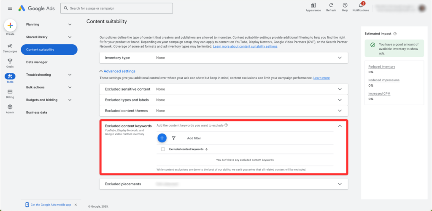Expand the Shared library menu
Screen dimensions: 432x211
(x=49, y=37)
